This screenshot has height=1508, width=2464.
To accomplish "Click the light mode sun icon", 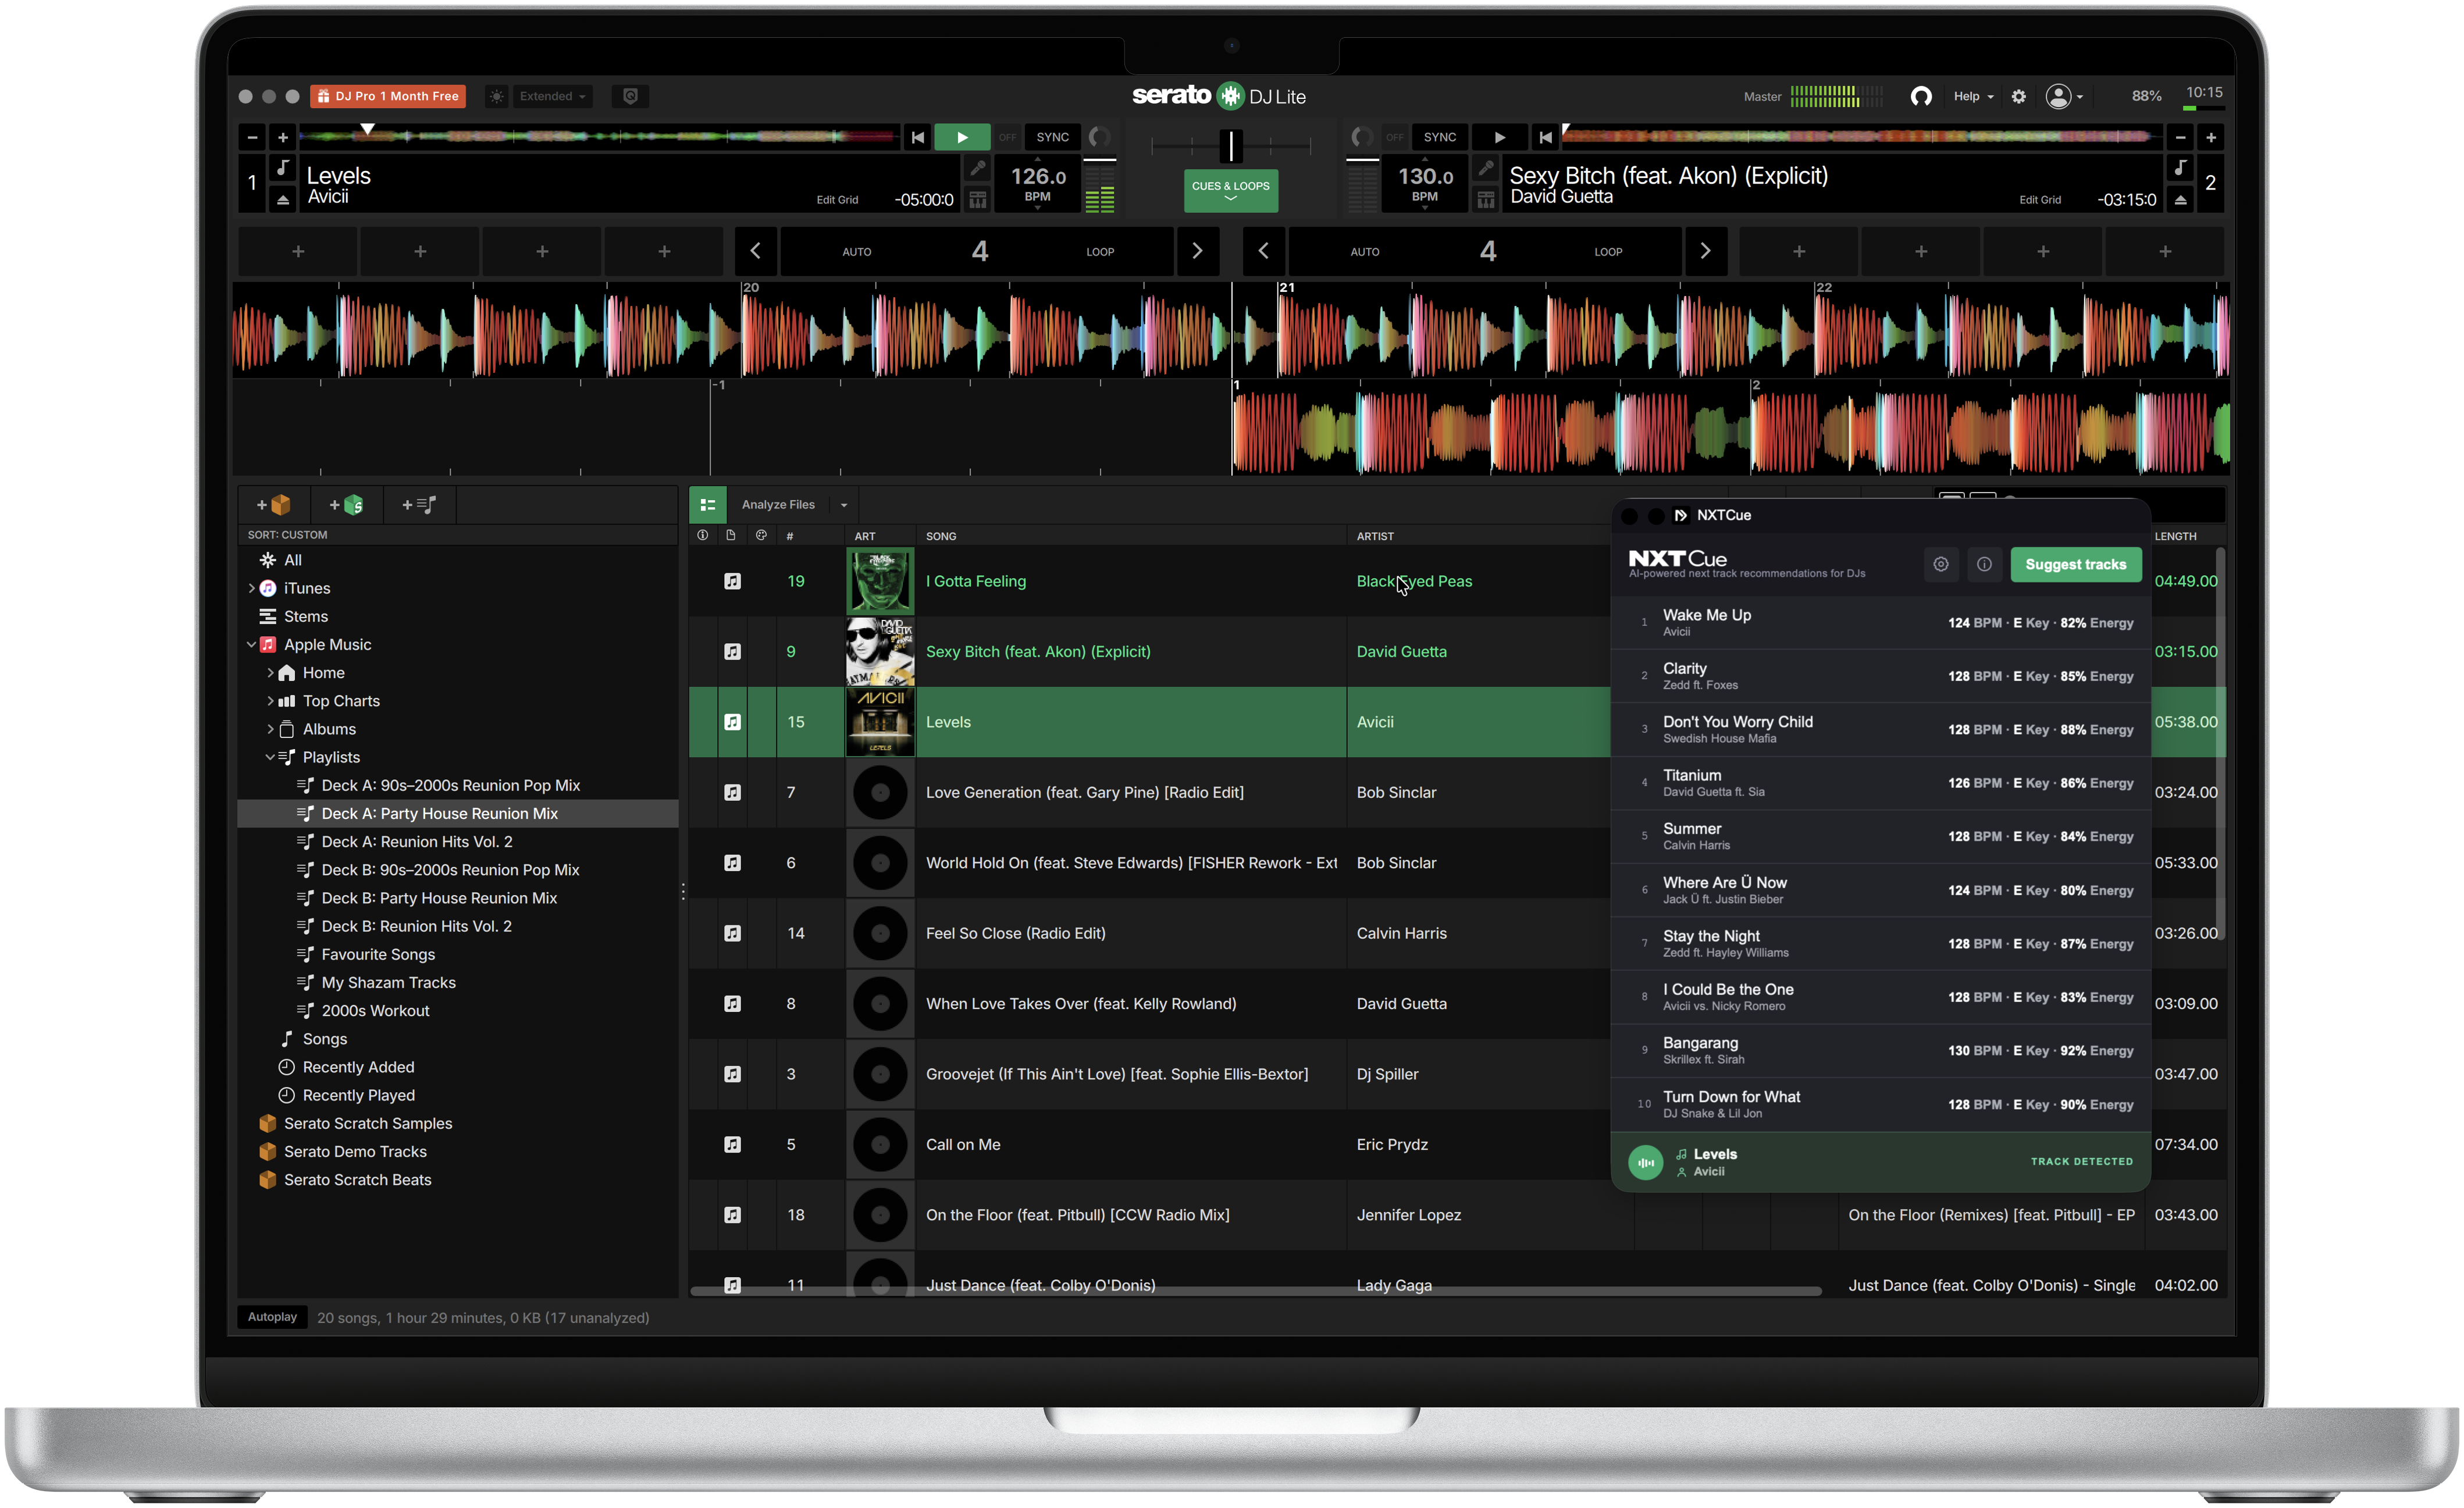I will coord(496,96).
